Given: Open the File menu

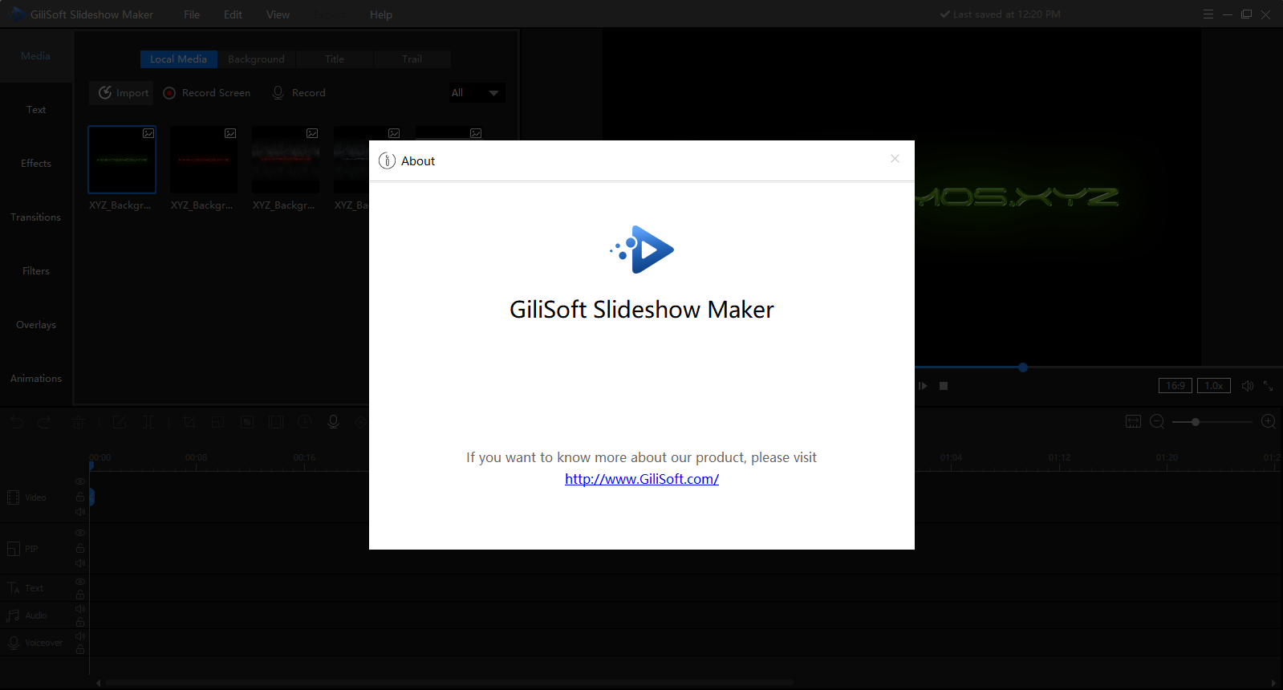Looking at the screenshot, I should click(x=192, y=14).
